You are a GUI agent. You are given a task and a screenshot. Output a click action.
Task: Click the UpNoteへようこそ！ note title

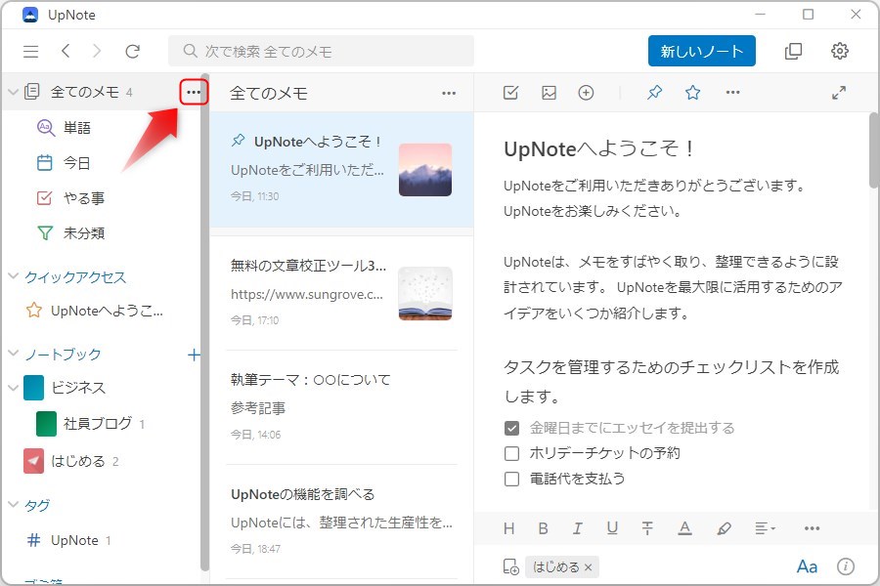point(598,148)
